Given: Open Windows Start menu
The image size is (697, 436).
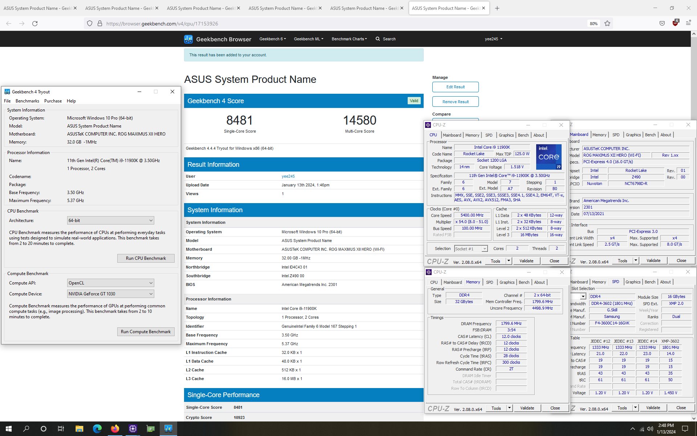Looking at the screenshot, I should (x=9, y=429).
